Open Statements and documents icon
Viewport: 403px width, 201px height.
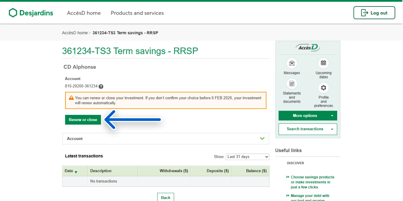coord(292,84)
